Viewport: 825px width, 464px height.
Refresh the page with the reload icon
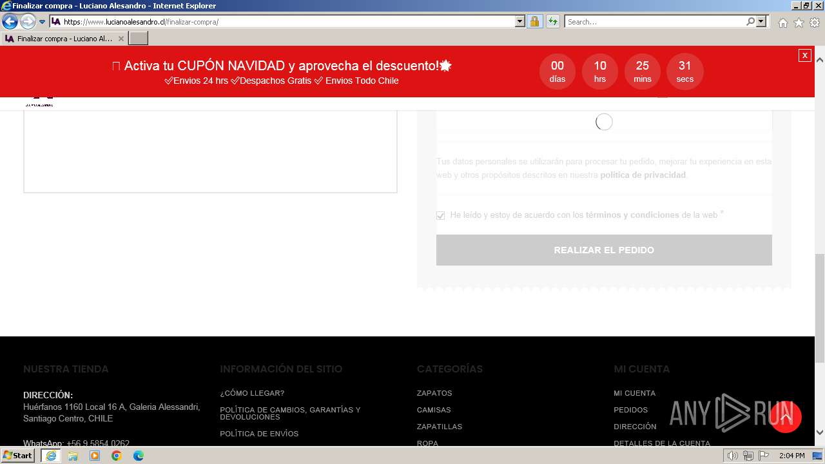(x=552, y=22)
